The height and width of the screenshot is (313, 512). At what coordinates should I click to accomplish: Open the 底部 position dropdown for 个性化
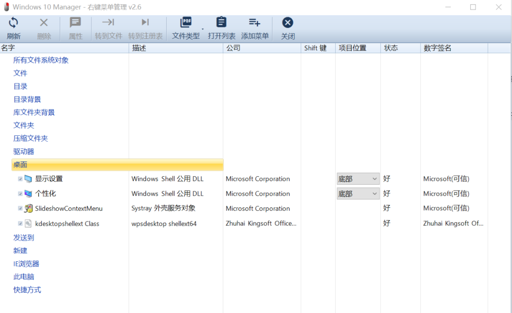[x=358, y=194]
